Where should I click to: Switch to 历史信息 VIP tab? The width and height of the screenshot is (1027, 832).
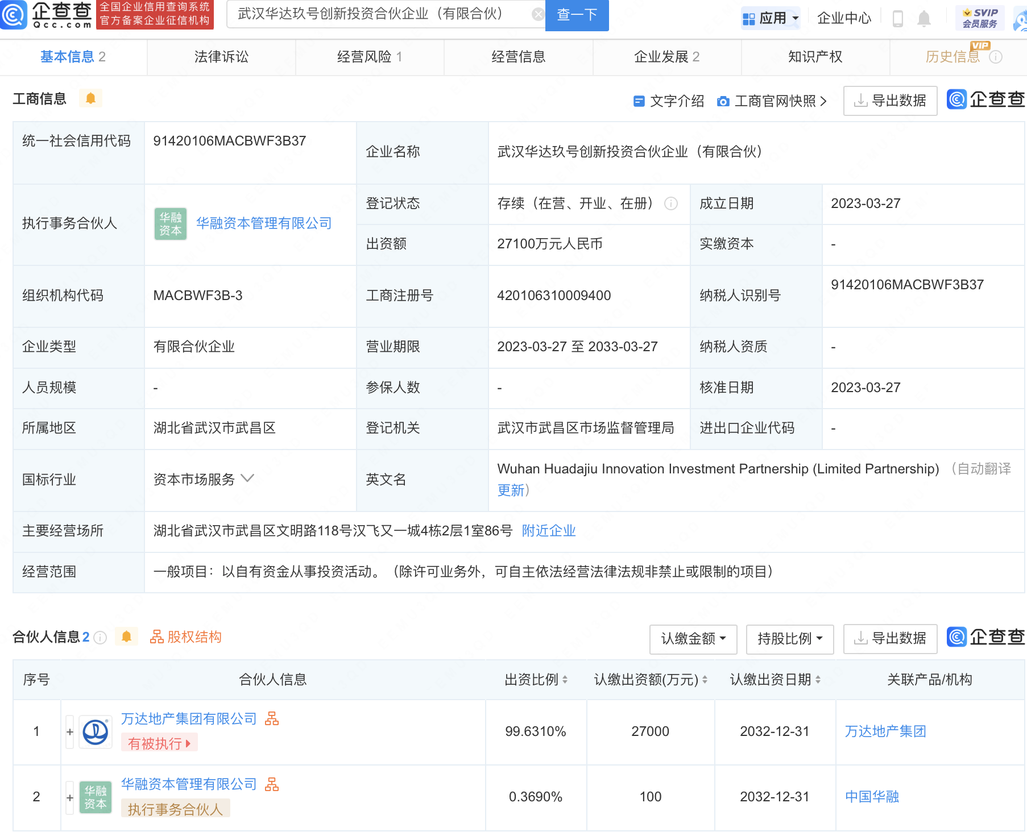[x=953, y=57]
